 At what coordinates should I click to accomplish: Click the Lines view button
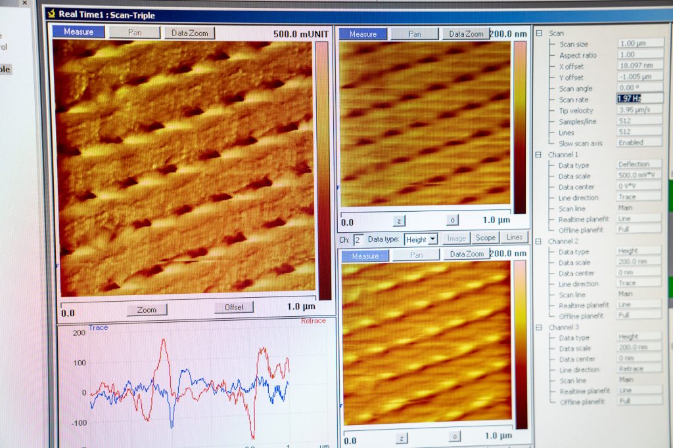click(514, 237)
